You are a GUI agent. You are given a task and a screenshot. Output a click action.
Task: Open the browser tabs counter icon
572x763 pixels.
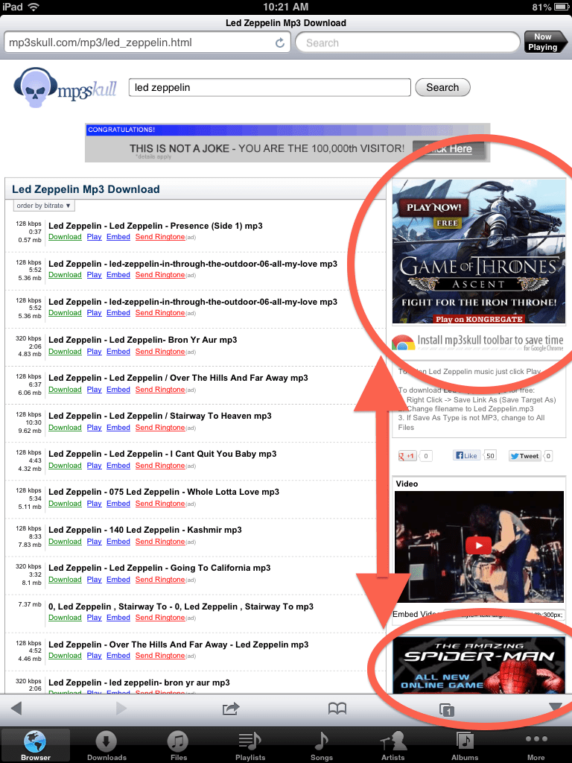(447, 709)
